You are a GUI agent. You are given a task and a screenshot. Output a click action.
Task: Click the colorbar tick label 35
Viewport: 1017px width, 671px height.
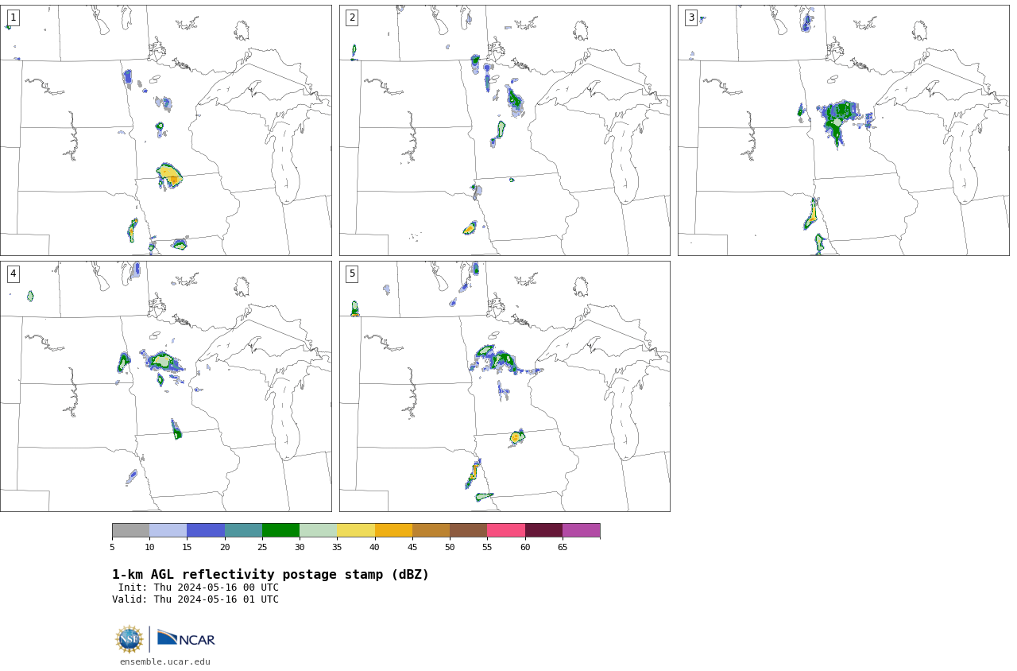click(337, 547)
